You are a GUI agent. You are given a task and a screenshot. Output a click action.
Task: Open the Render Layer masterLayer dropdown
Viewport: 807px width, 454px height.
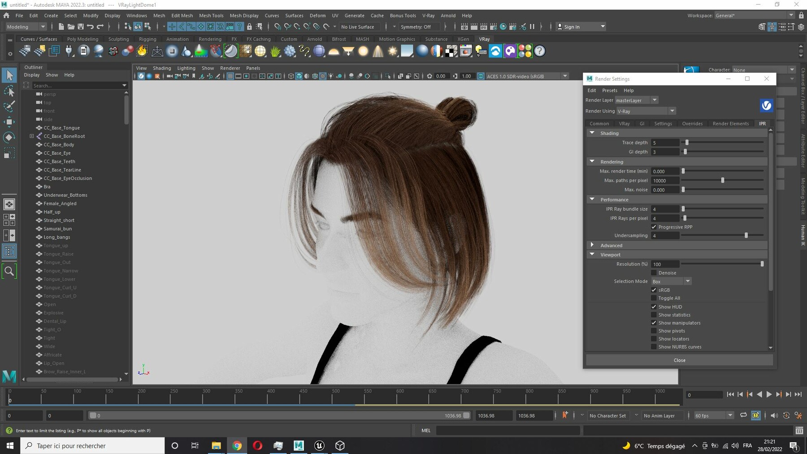[636, 100]
